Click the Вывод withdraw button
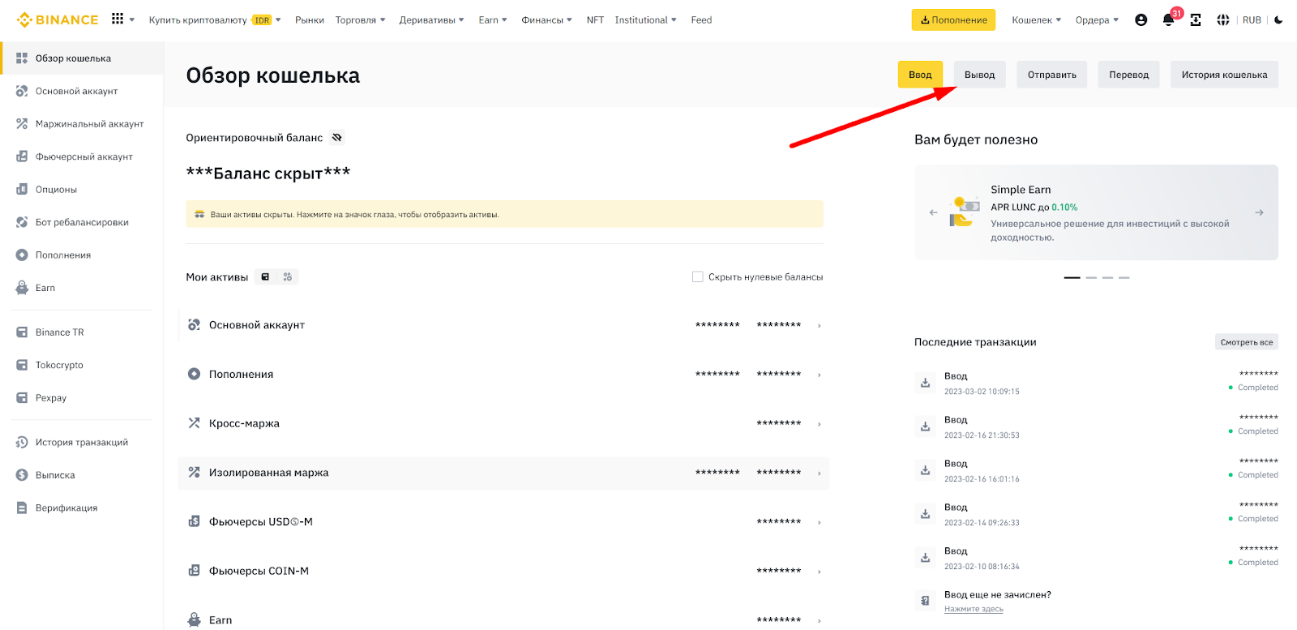The image size is (1297, 630). (x=979, y=75)
